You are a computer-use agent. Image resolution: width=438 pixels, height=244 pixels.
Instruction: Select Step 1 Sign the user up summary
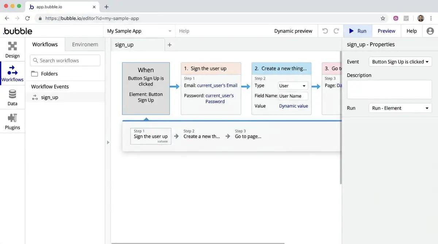click(151, 136)
